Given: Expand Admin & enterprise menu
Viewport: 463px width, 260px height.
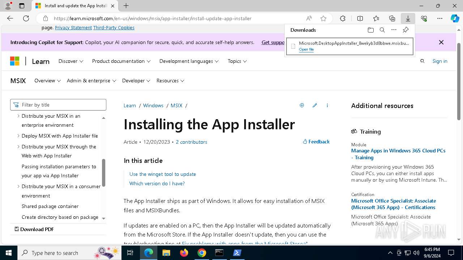Looking at the screenshot, I should [x=92, y=81].
